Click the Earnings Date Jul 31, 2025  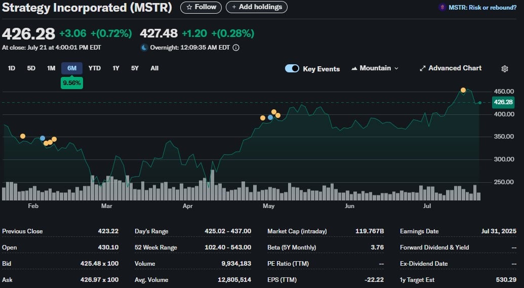[x=499, y=231]
